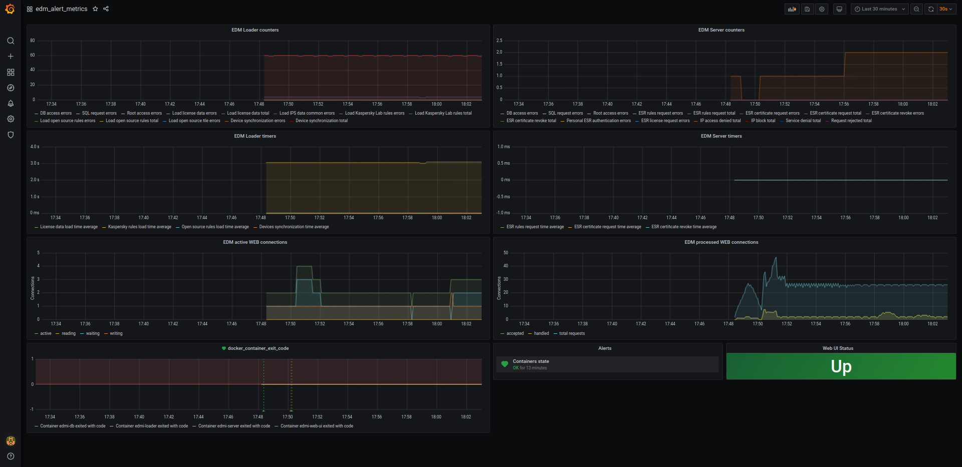The height and width of the screenshot is (467, 962).
Task: Star the edm_alert_metrics dashboard
Action: 95,9
